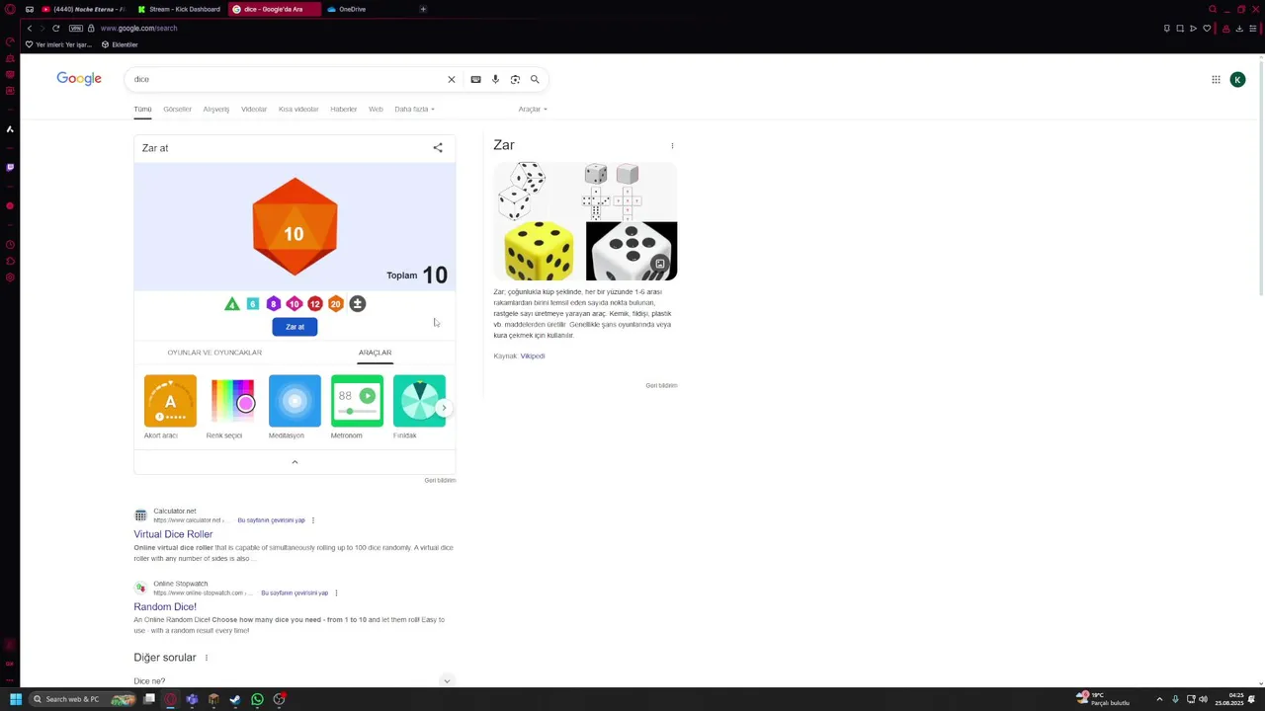Open the Google account avatar K
The width and height of the screenshot is (1265, 711).
pyautogui.click(x=1237, y=80)
